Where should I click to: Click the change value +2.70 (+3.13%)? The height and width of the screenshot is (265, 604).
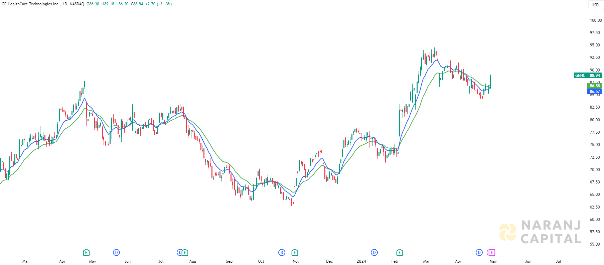click(x=159, y=4)
